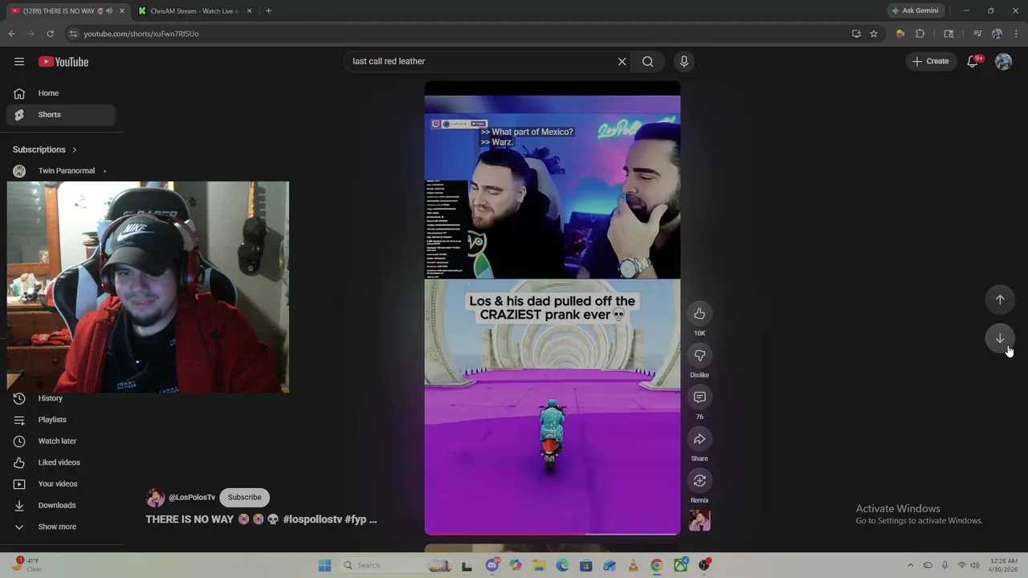Subscribe to LosPolosTv channel
Image resolution: width=1028 pixels, height=578 pixels.
tap(244, 498)
